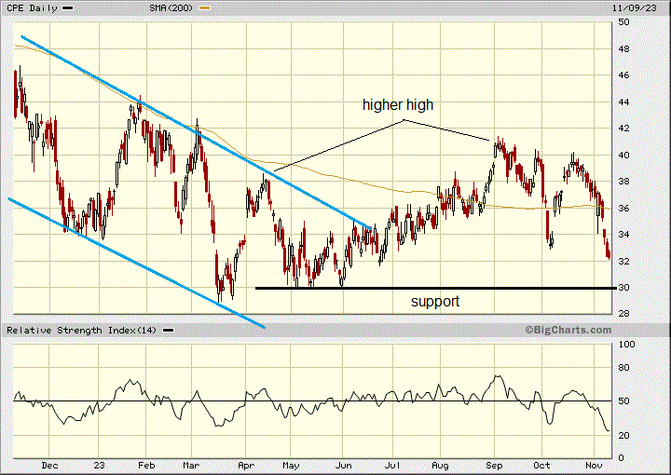This screenshot has width=671, height=475.
Task: Click the 'Mar' month label
Action: [x=191, y=465]
